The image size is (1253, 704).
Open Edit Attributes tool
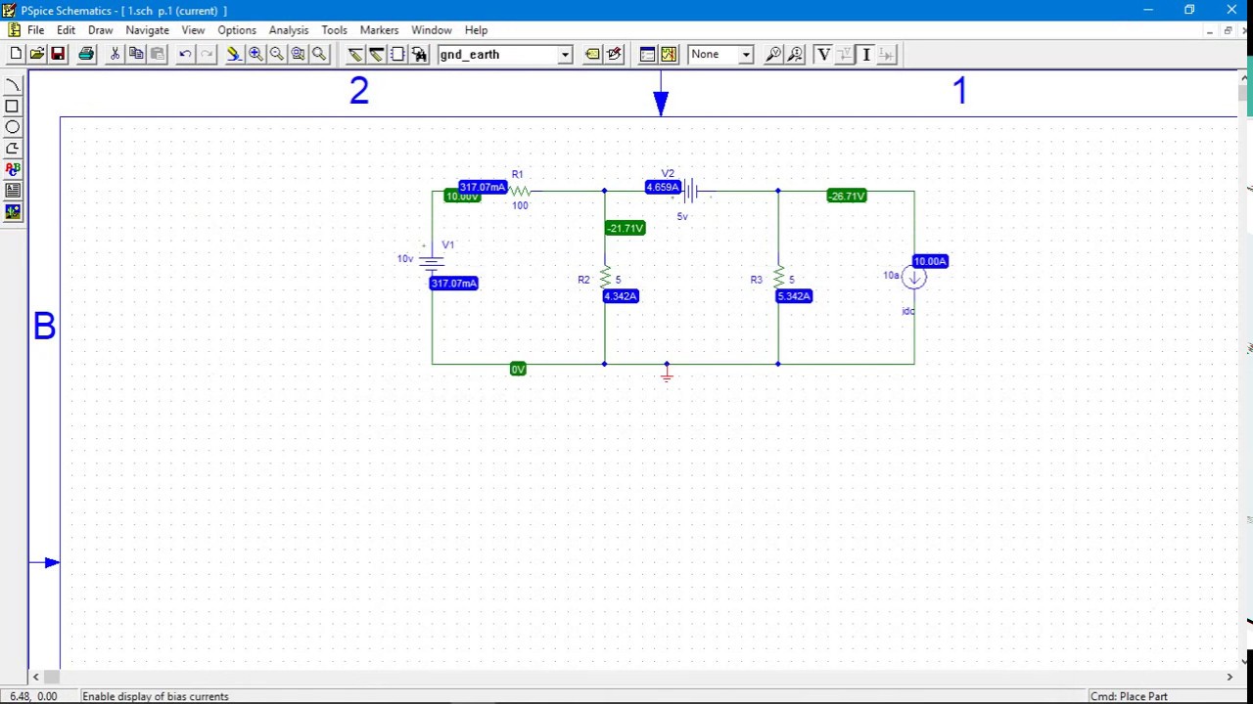coord(592,55)
